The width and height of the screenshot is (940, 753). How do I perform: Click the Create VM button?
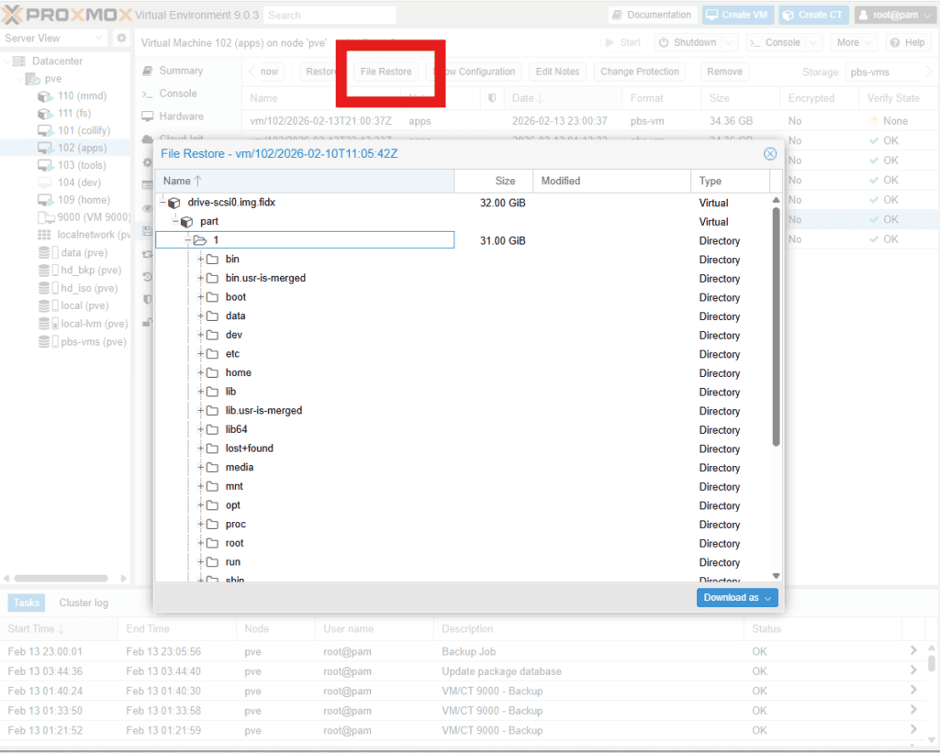coord(738,15)
